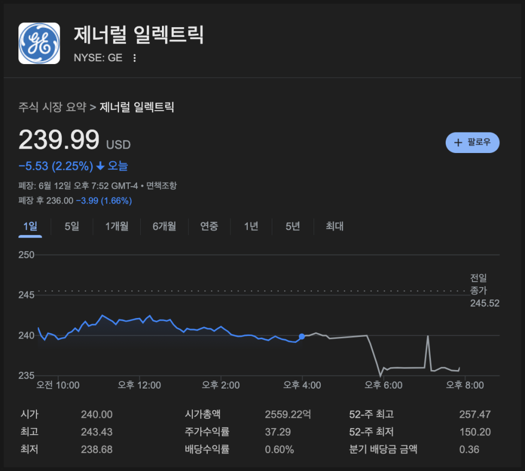Viewport: 525px width, 471px height.
Task: Click the 52-주 최고 value 257.47
Action: point(475,415)
